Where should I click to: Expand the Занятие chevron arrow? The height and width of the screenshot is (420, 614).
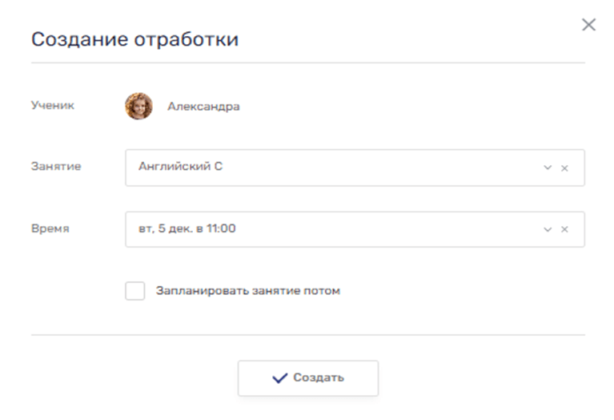548,168
